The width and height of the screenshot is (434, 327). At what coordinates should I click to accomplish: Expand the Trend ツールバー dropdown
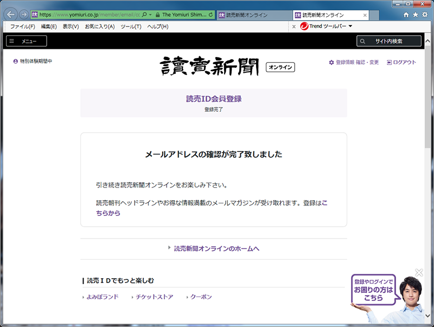[350, 26]
